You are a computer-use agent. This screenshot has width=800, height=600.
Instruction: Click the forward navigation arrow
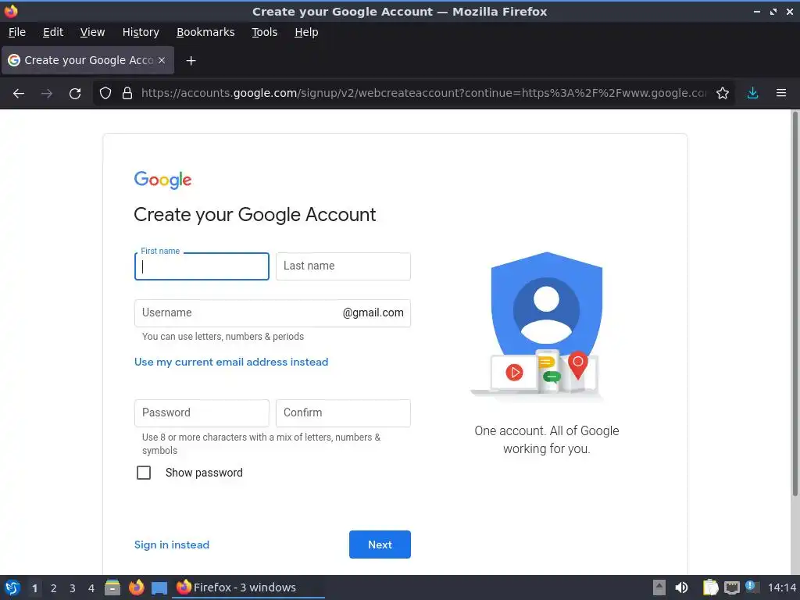(47, 94)
